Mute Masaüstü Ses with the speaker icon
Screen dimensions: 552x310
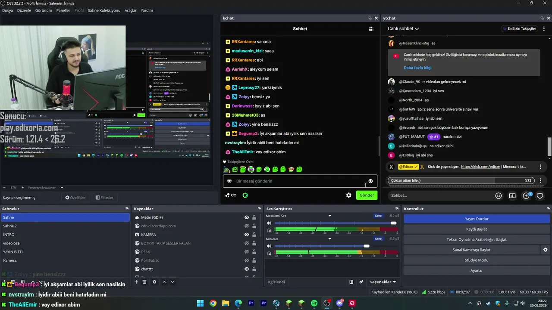[x=269, y=223]
